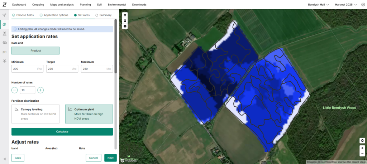Click the Z app logo
Screen dimensions: 367x164
point(4,4)
